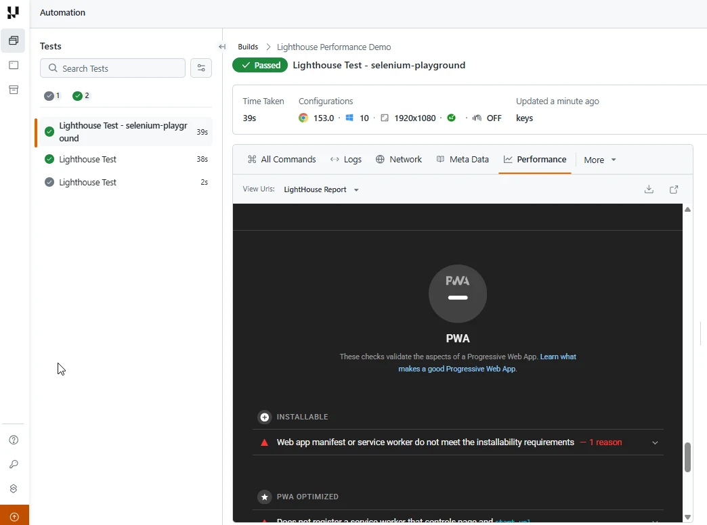Open the access key icon
The height and width of the screenshot is (525, 707).
pyautogui.click(x=14, y=464)
